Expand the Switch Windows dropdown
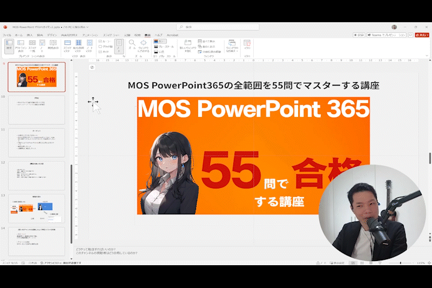Image resolution: width=432 pixels, height=288 pixels. click(232, 45)
